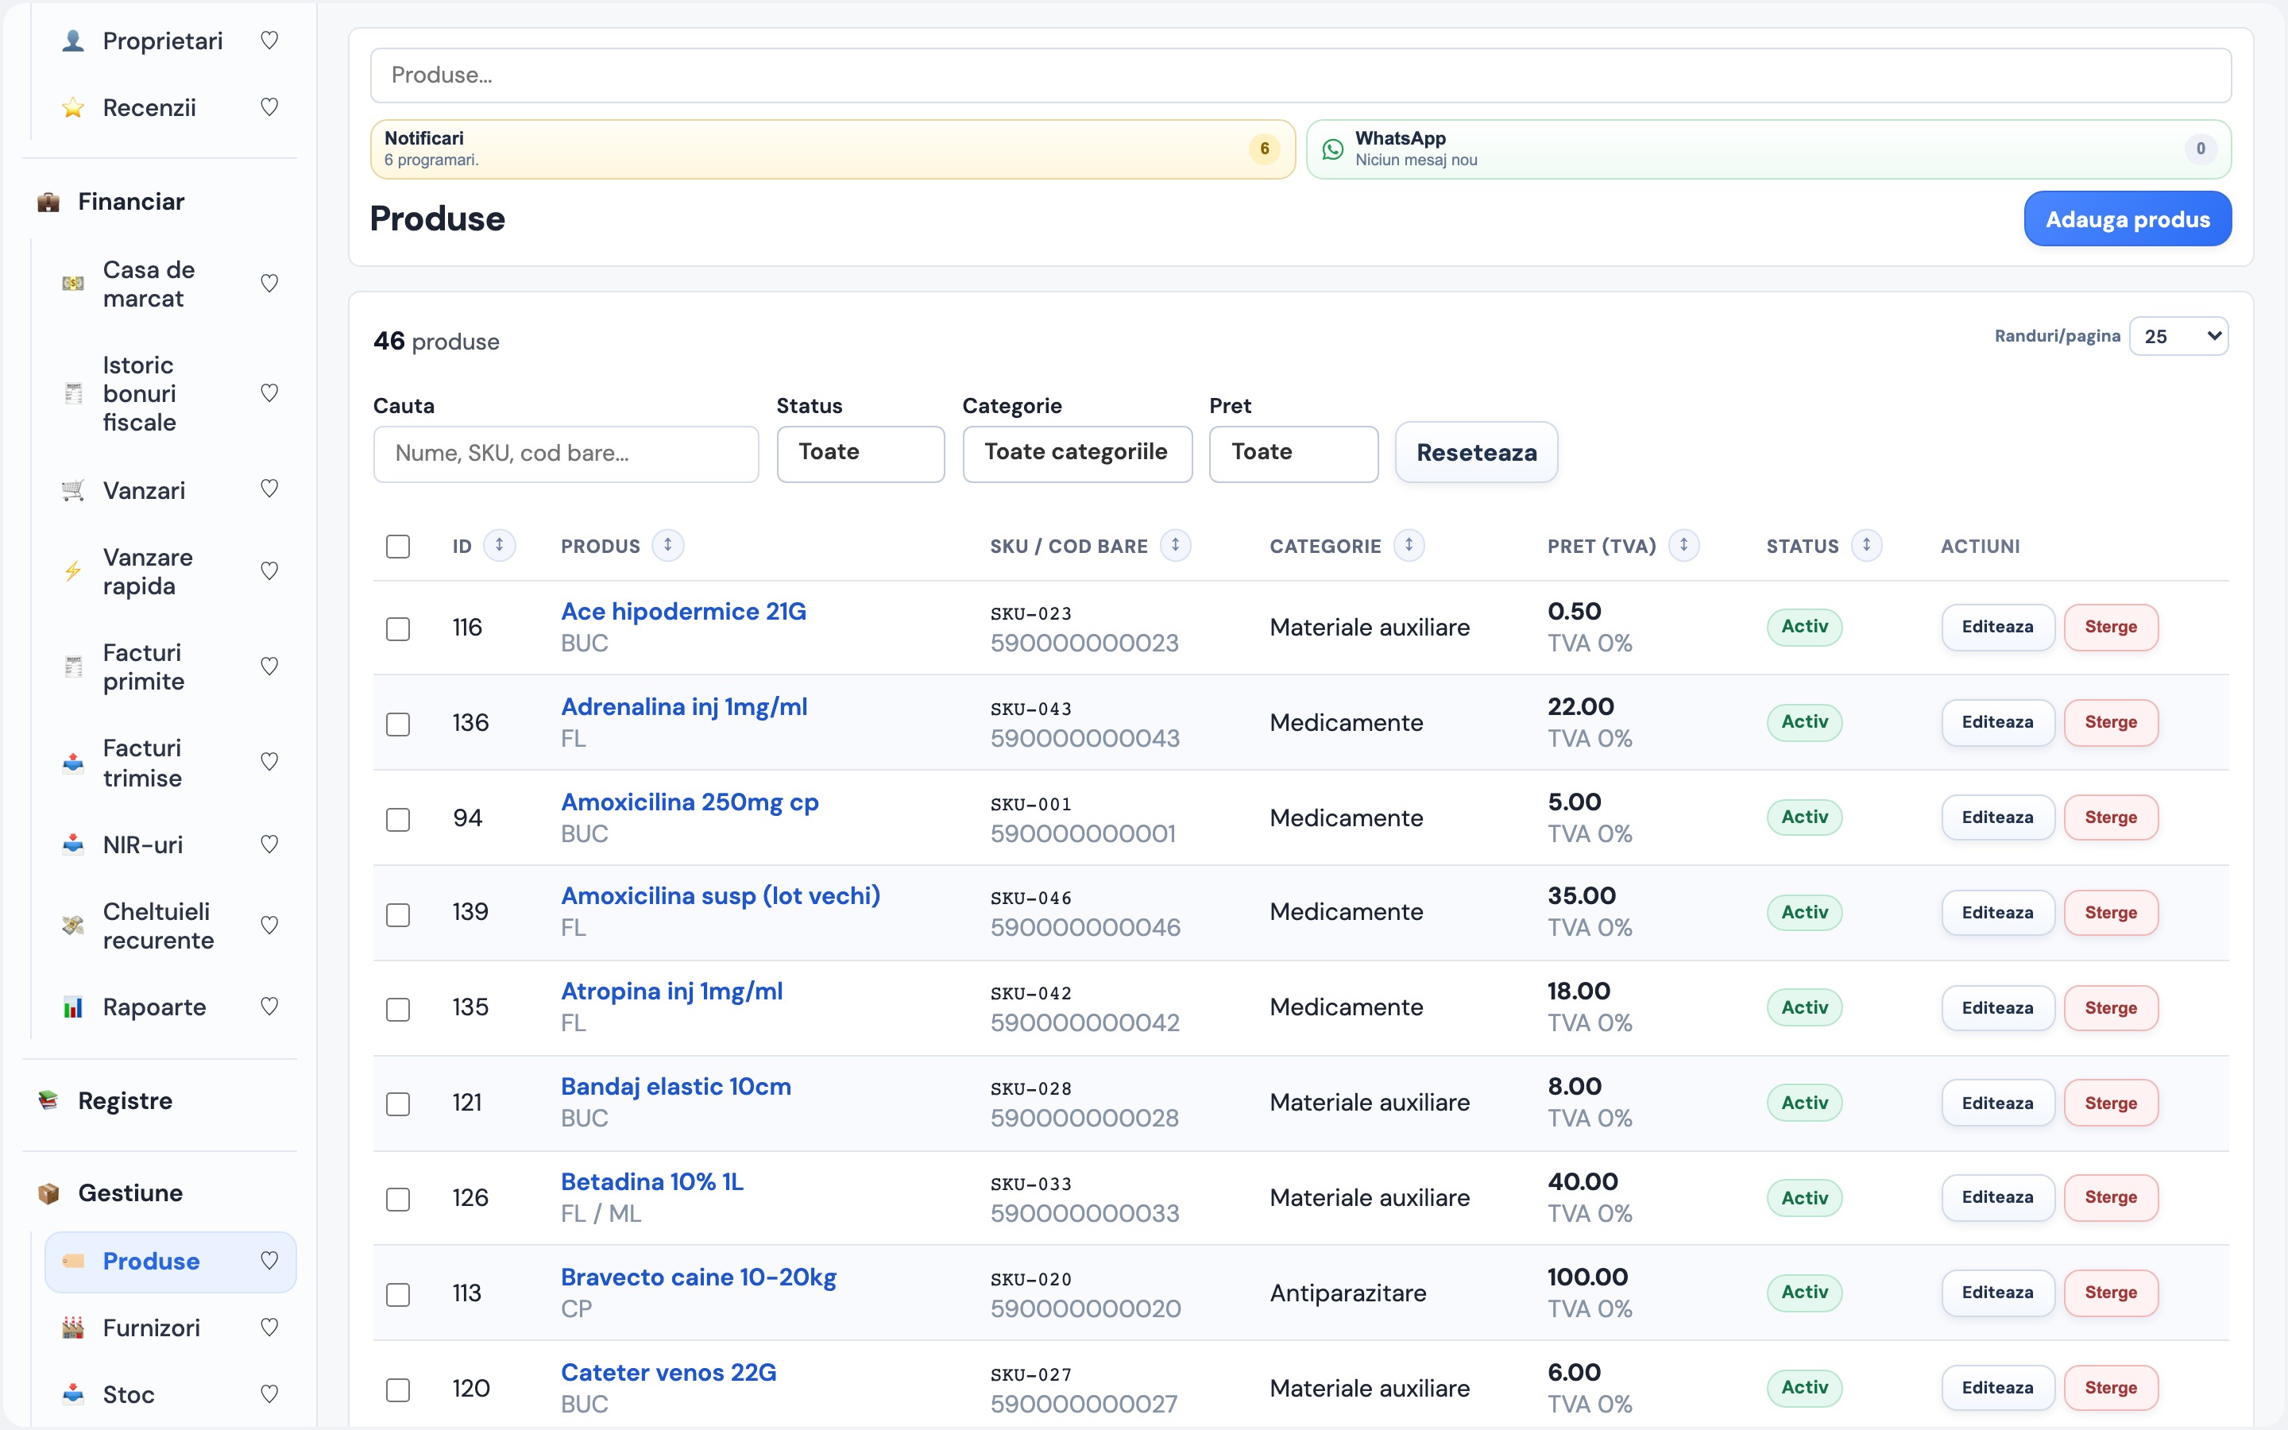Open the Bravecto caine 10-20kg product link

pyautogui.click(x=698, y=1277)
